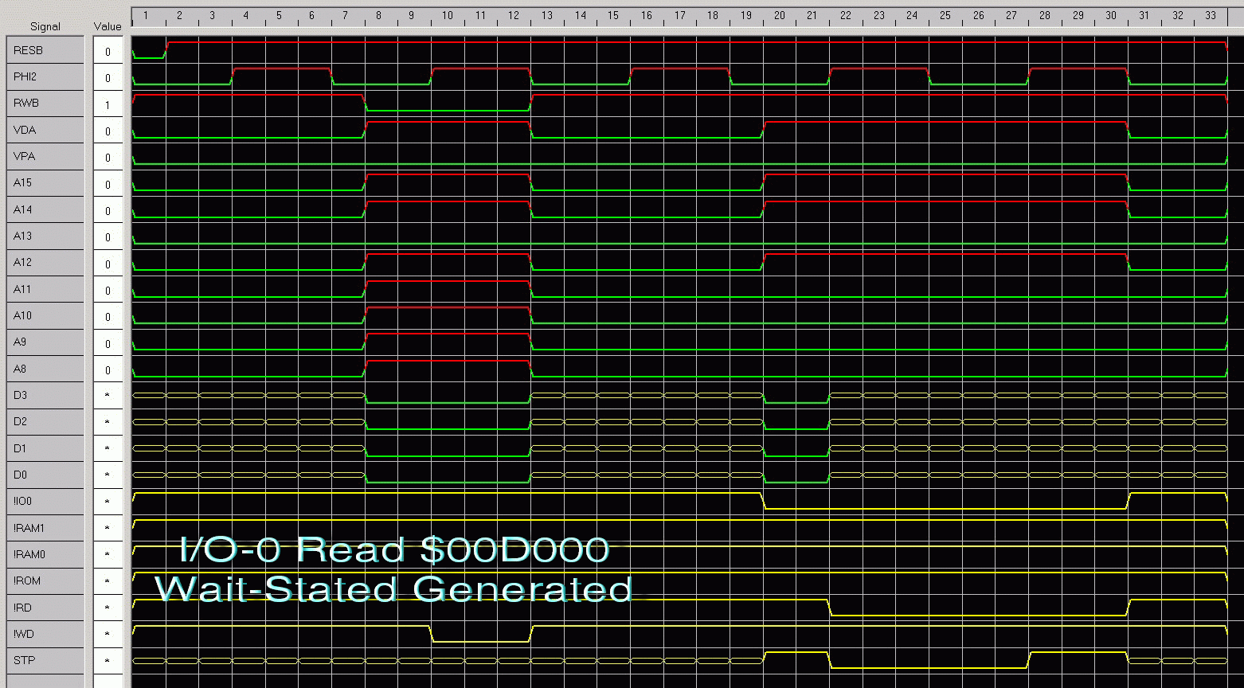Jump to time step 8 on ruler
Screen dimensions: 1244x688
(x=378, y=16)
